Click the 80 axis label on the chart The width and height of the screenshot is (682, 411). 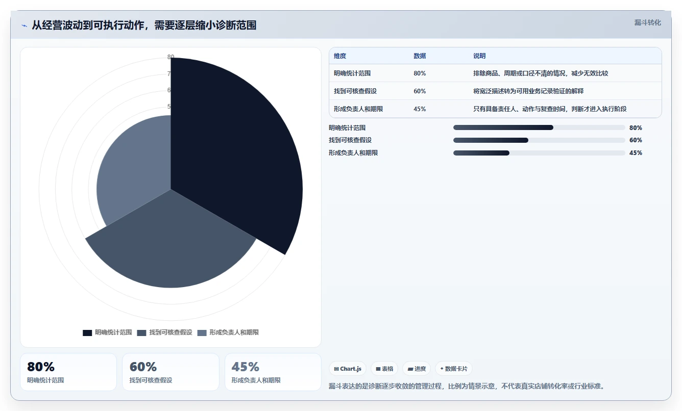[171, 57]
